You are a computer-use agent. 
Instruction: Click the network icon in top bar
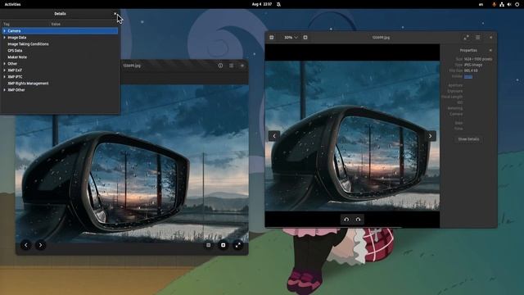tap(502, 4)
